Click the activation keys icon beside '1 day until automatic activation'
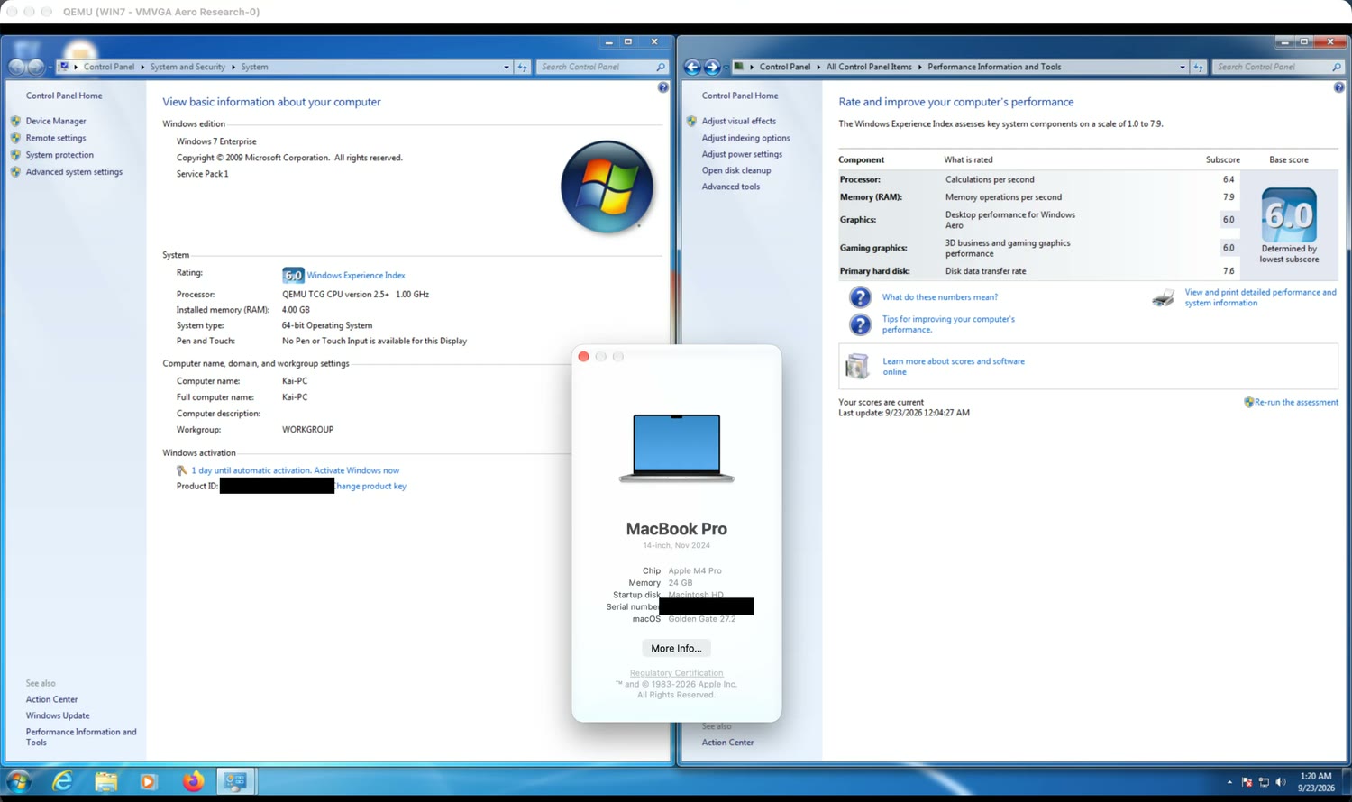1352x802 pixels. point(182,470)
